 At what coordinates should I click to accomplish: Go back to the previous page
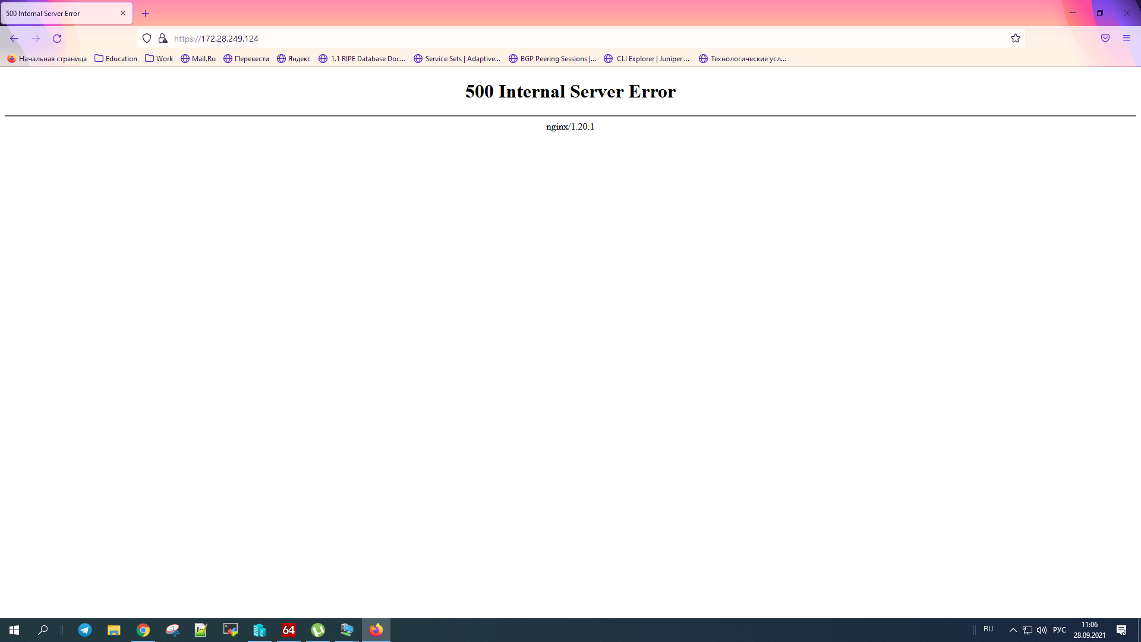14,39
